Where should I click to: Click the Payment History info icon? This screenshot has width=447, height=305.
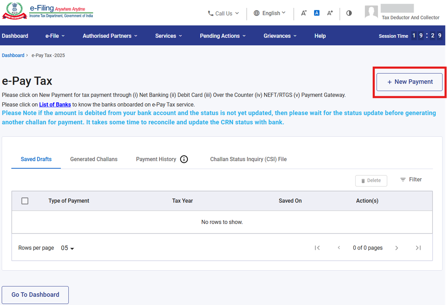click(184, 159)
